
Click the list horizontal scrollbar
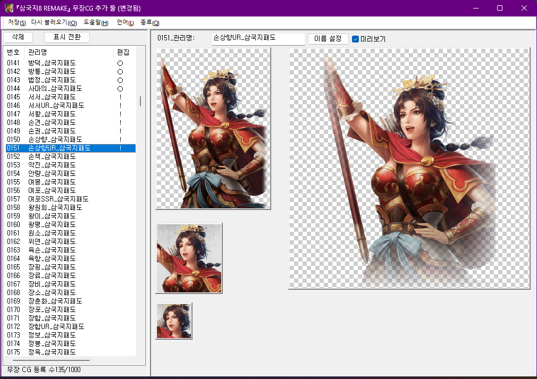pyautogui.click(x=52, y=360)
